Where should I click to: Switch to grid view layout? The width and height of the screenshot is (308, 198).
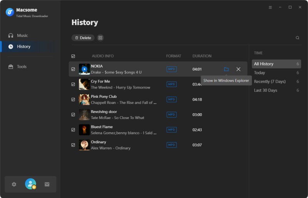[100, 38]
